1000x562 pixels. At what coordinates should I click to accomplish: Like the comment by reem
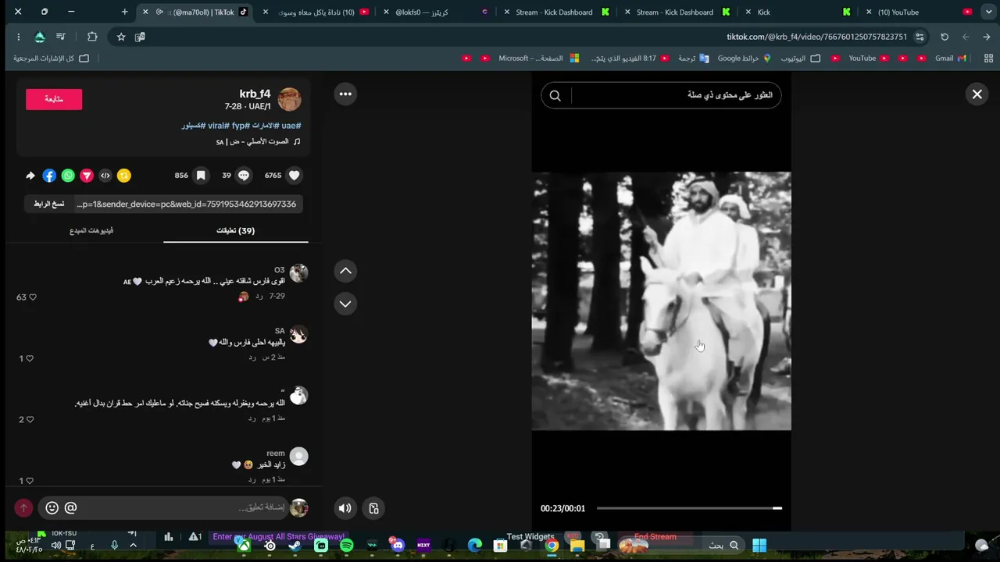30,481
